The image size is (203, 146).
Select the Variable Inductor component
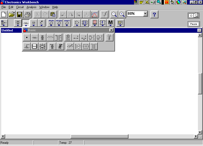click(70, 46)
